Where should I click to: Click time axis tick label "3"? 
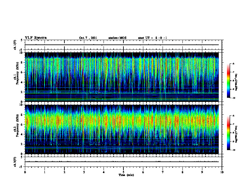84,172
